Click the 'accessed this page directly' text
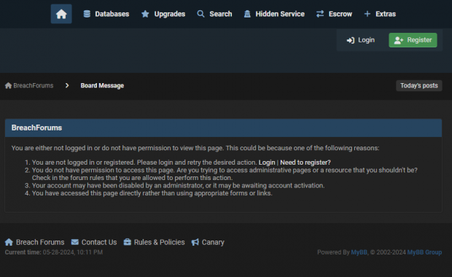The image size is (452, 277). coord(152,193)
